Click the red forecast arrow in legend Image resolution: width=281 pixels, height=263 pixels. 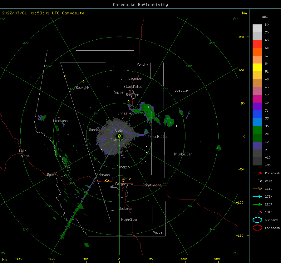[257, 173]
